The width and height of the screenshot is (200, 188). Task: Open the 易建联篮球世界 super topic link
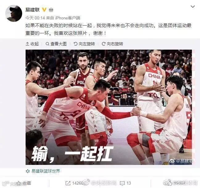pyautogui.click(x=43, y=171)
